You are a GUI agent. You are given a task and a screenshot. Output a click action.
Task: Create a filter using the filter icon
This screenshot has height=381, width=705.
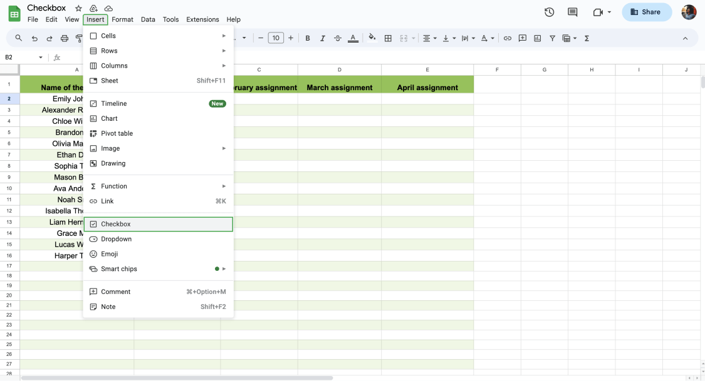tap(552, 38)
